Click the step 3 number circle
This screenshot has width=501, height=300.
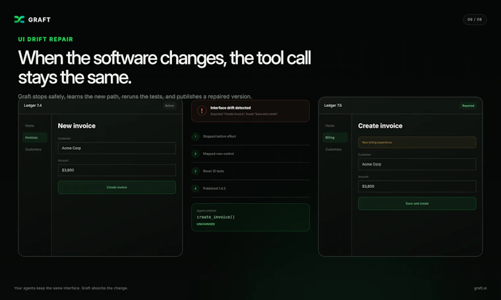[195, 171]
